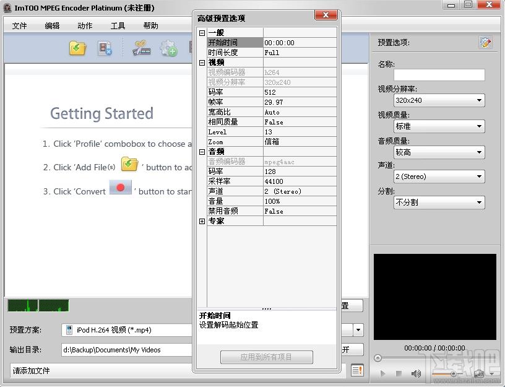Click the disabled 音频编码器 row mpeg4aac
Image resolution: width=505 pixels, height=387 pixels.
(272, 162)
